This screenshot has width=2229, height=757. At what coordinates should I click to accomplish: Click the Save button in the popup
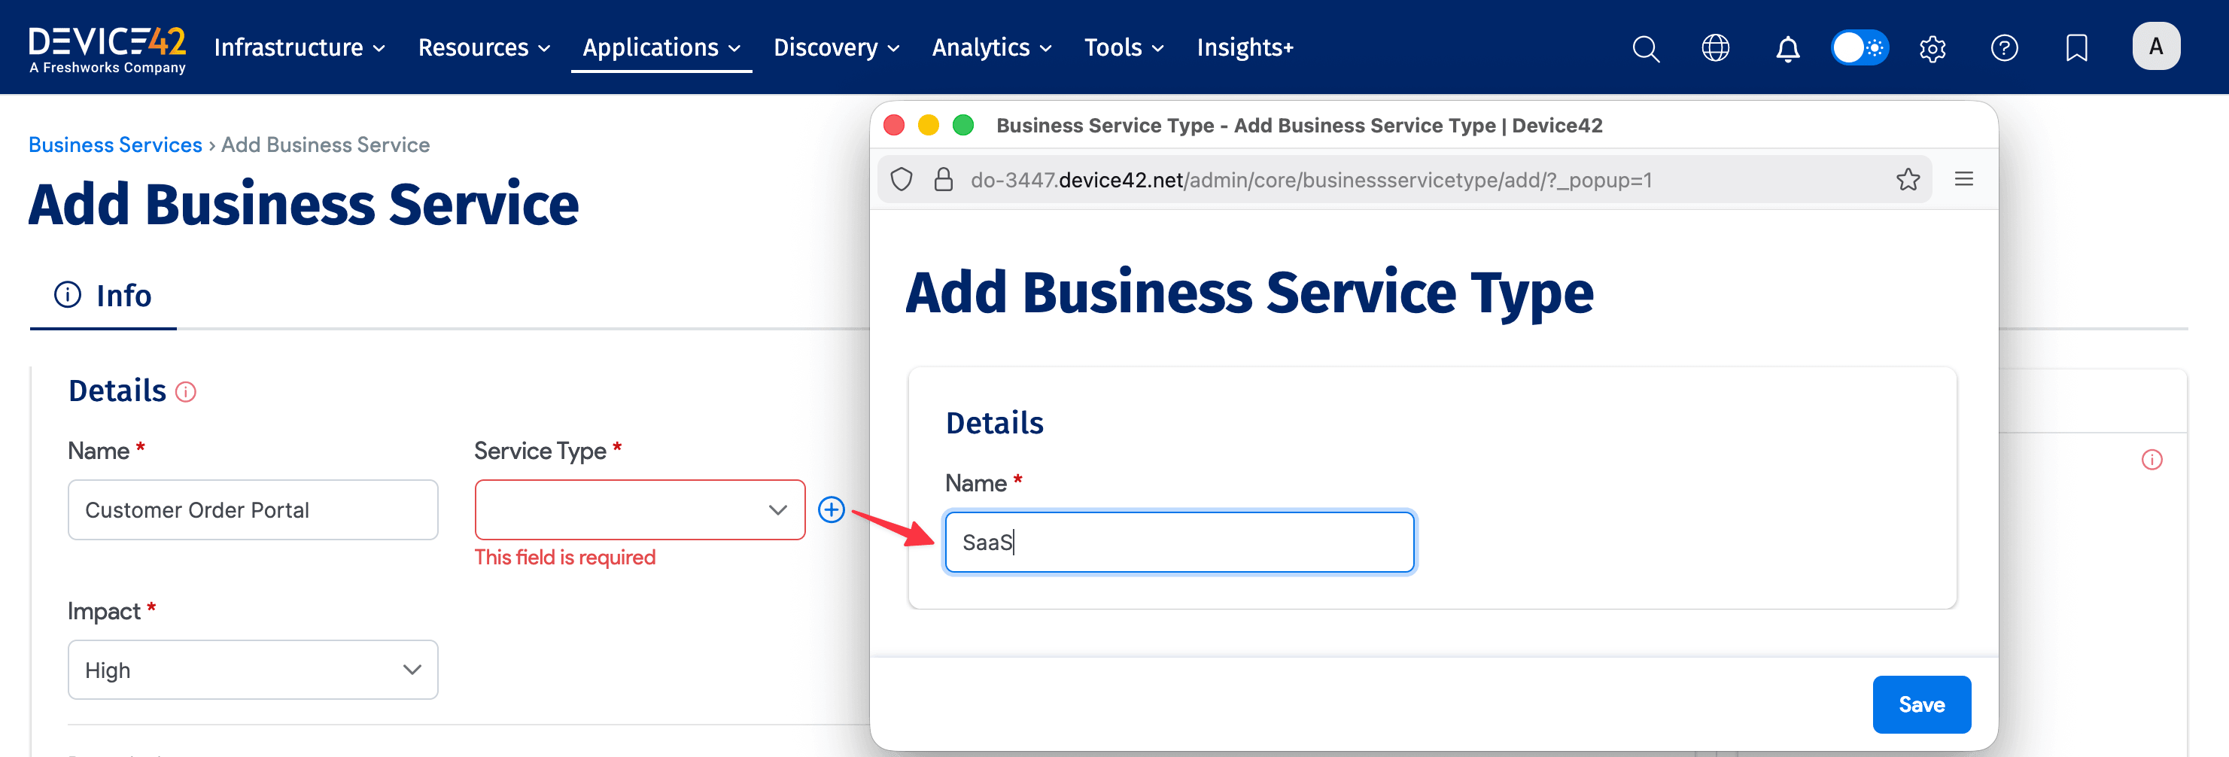tap(1922, 704)
